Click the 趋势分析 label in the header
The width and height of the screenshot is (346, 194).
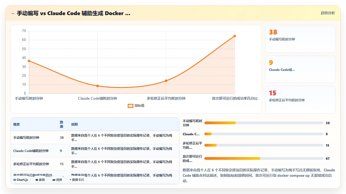pos(328,13)
